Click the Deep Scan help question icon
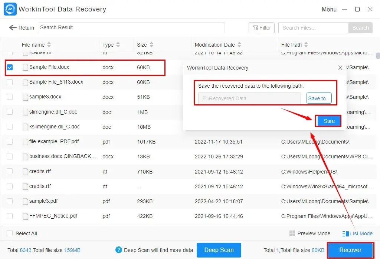Image resolution: width=380 pixels, height=259 pixels. (x=118, y=250)
